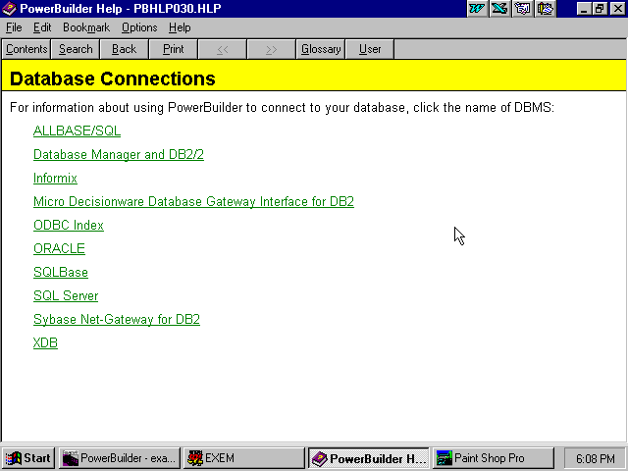628x471 pixels.
Task: Open Micro Decisionware Database Gateway link
Action: point(193,201)
